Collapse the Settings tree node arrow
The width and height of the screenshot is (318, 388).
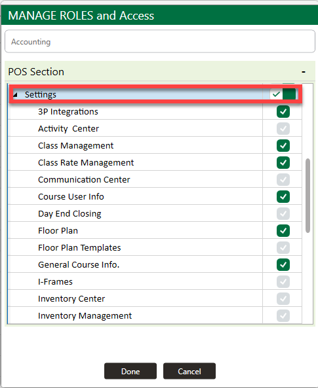tap(15, 94)
